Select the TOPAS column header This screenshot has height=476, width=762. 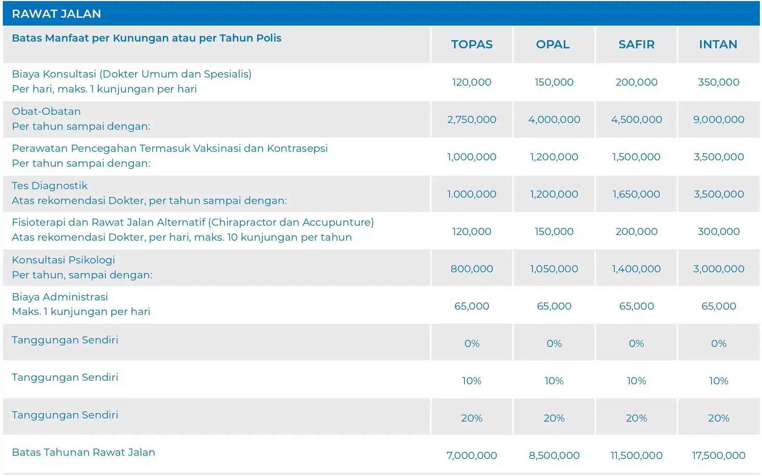coord(472,44)
